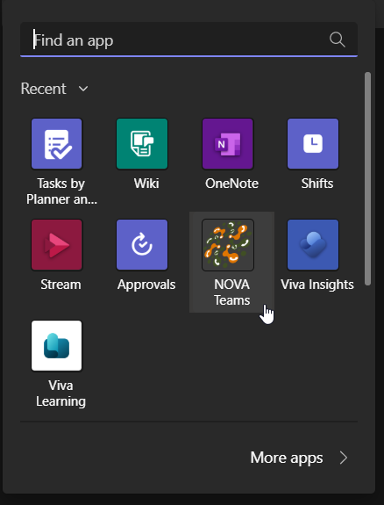384x505 pixels.
Task: Open the Wiki app icon
Action: (x=142, y=144)
